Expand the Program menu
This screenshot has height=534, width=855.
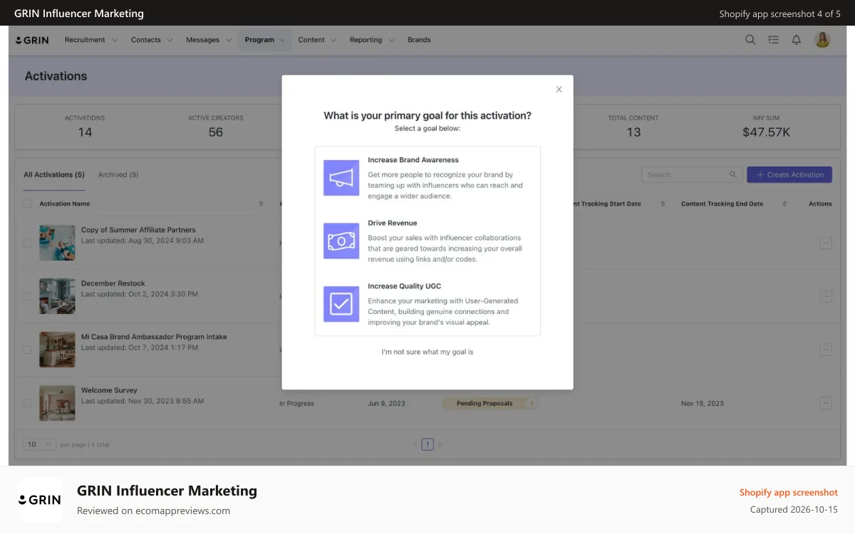click(x=265, y=40)
